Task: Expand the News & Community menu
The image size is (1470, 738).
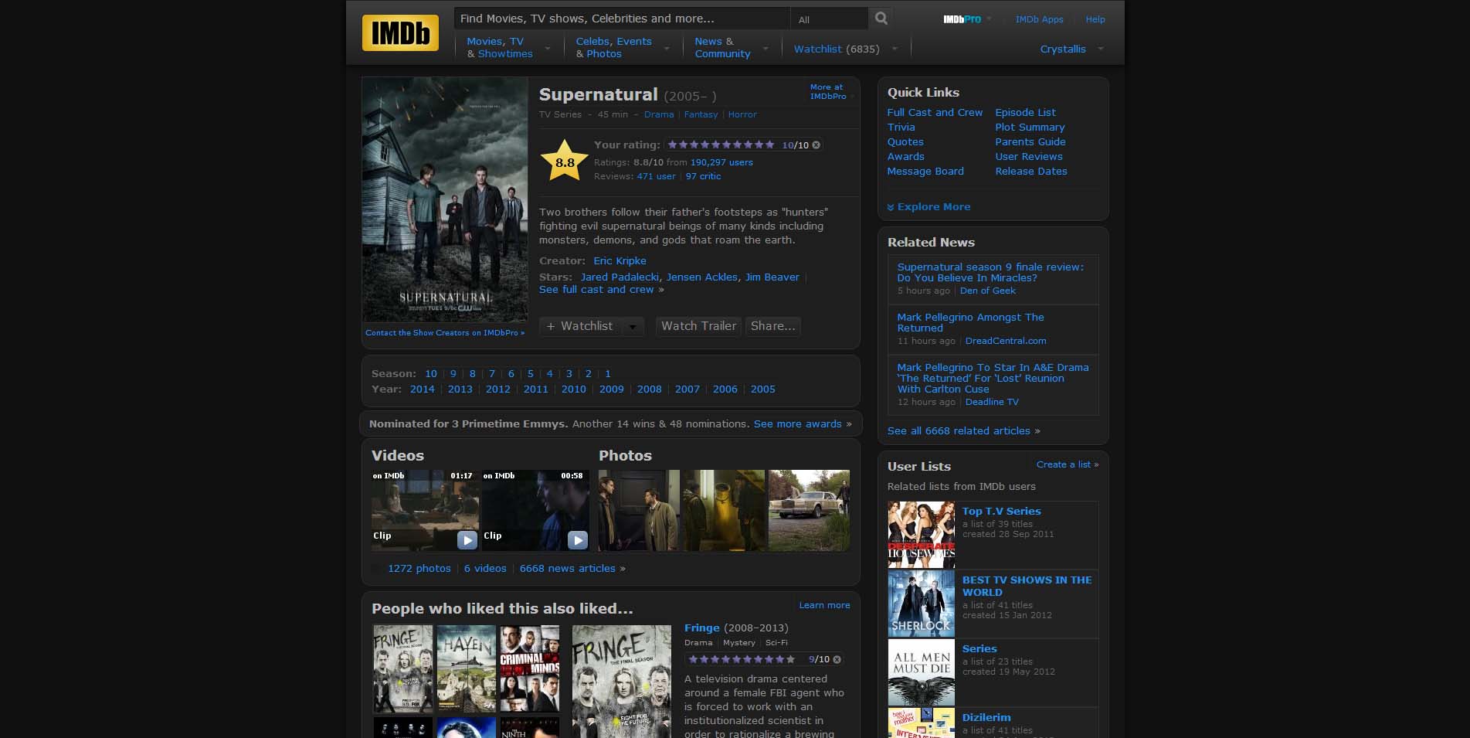Action: point(766,48)
